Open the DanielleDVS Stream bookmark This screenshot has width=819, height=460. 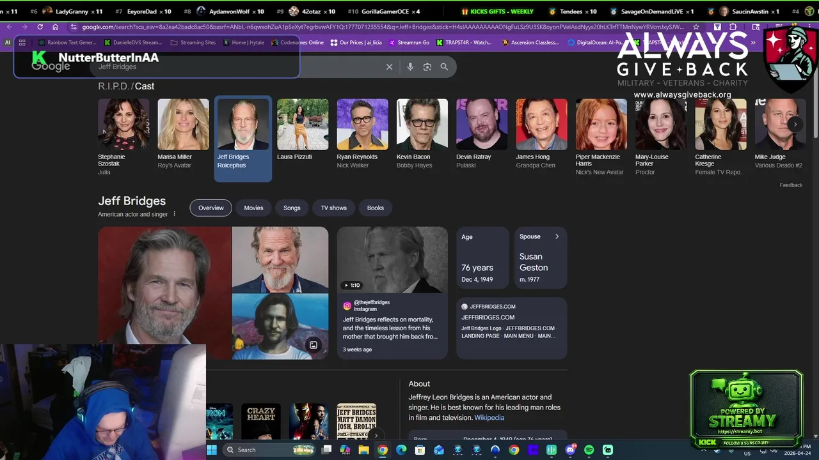[133, 43]
